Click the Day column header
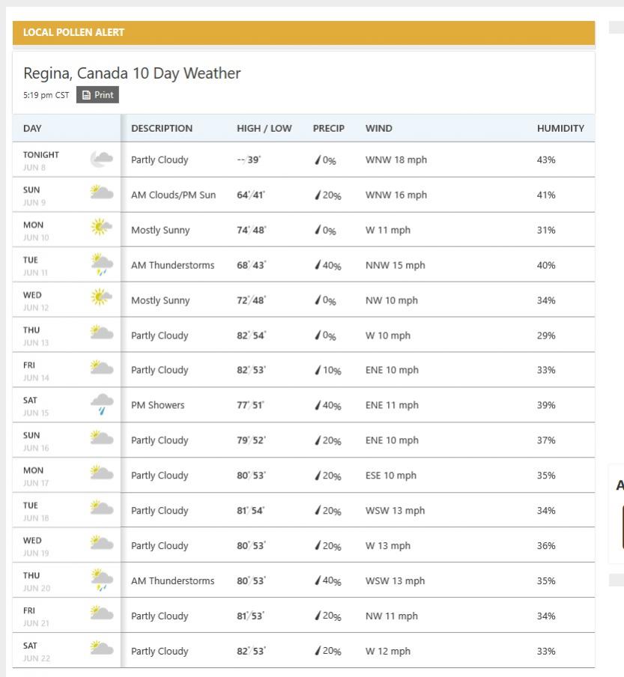The width and height of the screenshot is (624, 677). coord(33,128)
